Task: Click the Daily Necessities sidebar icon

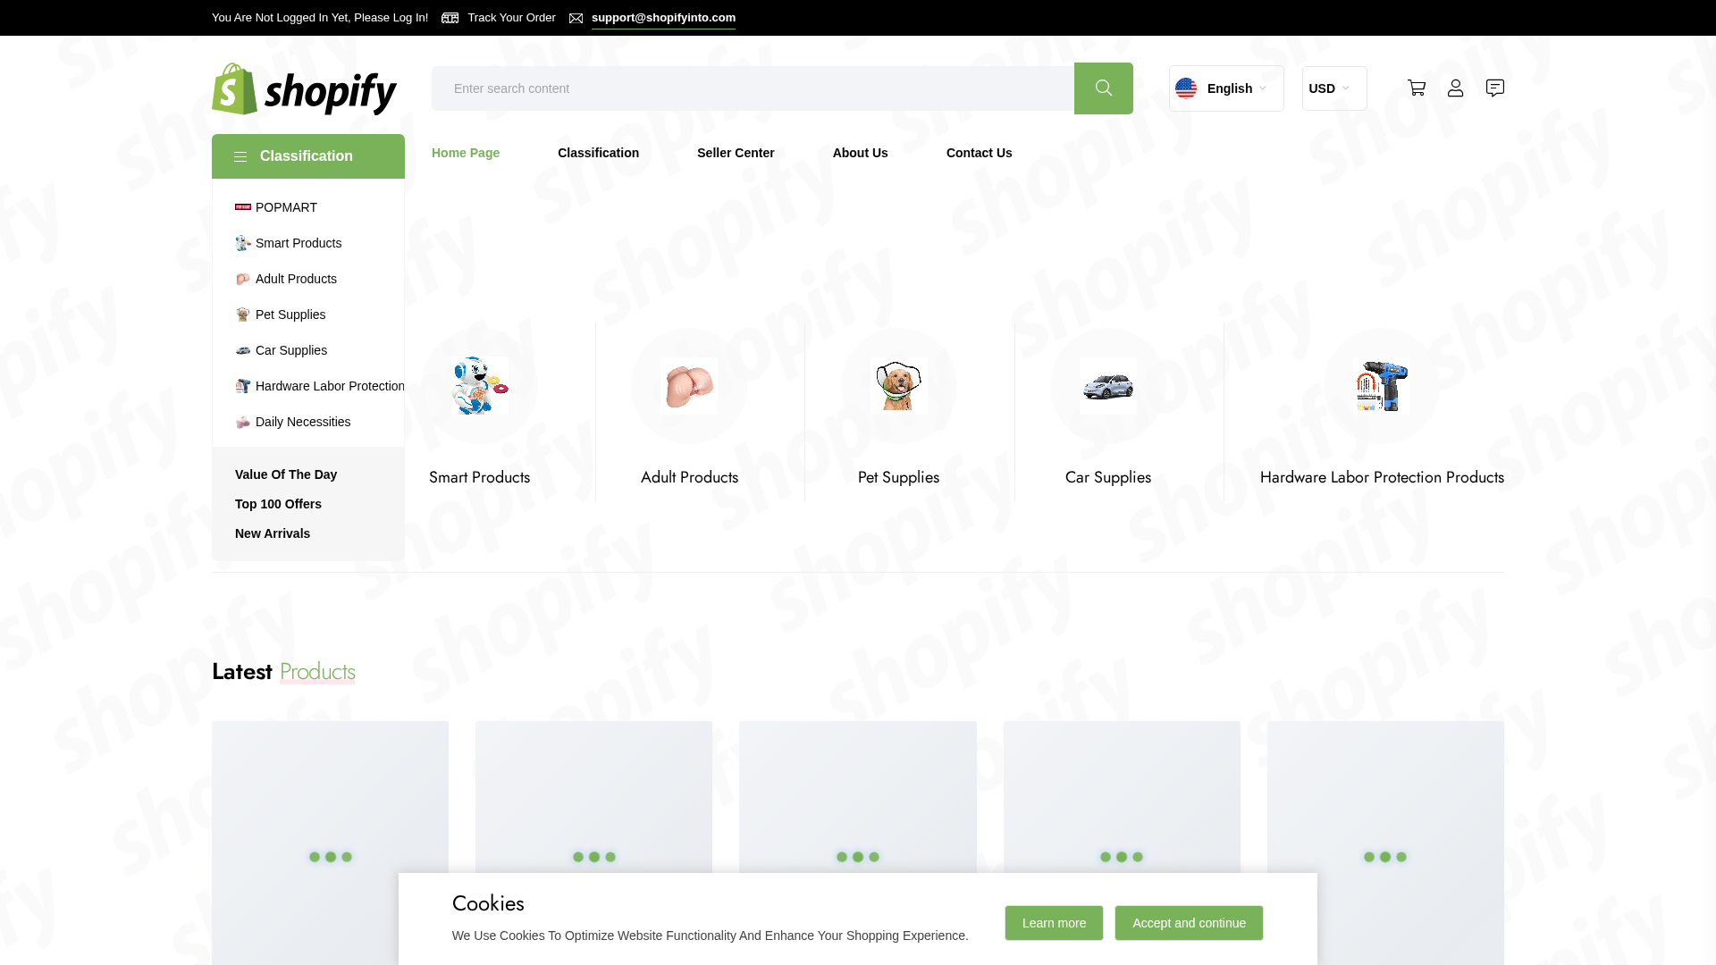Action: pyautogui.click(x=243, y=422)
